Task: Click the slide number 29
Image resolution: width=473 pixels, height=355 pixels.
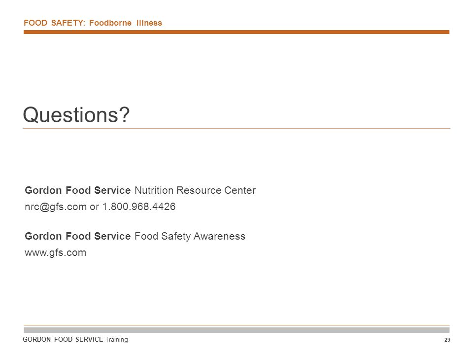Action: pyautogui.click(x=447, y=340)
